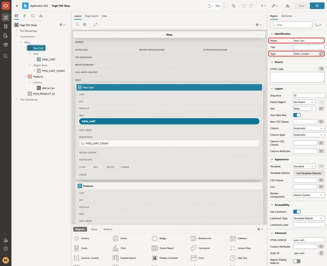The width and height of the screenshot is (327, 266).
Task: Open the Type Static Content dropdown
Action: tap(304, 54)
